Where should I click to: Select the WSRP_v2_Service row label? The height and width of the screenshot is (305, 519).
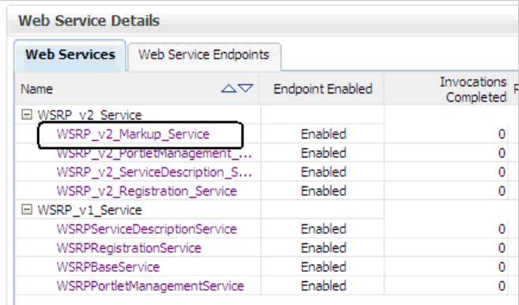tap(89, 115)
